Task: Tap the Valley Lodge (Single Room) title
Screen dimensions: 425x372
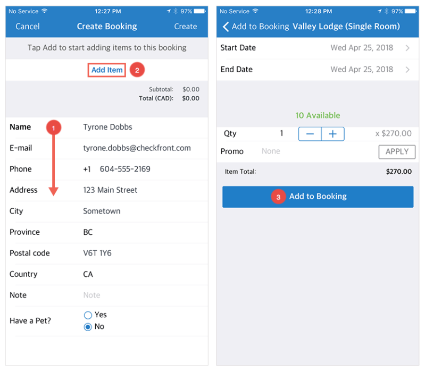Action: tap(346, 26)
